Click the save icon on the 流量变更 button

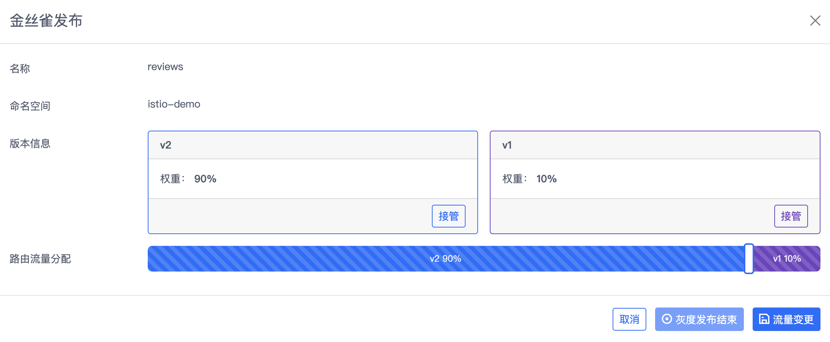tap(764, 319)
